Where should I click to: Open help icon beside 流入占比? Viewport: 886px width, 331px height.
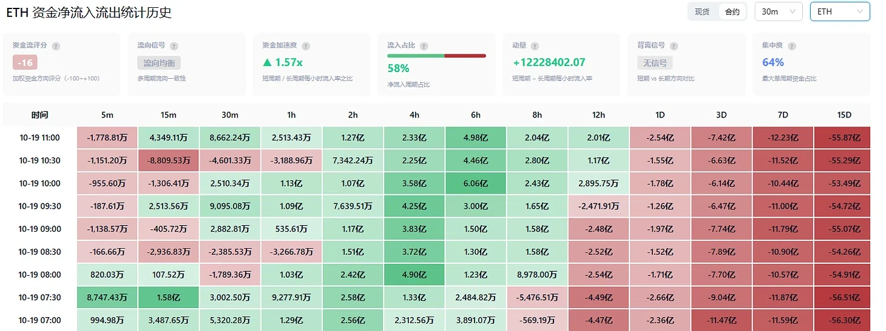(x=424, y=46)
